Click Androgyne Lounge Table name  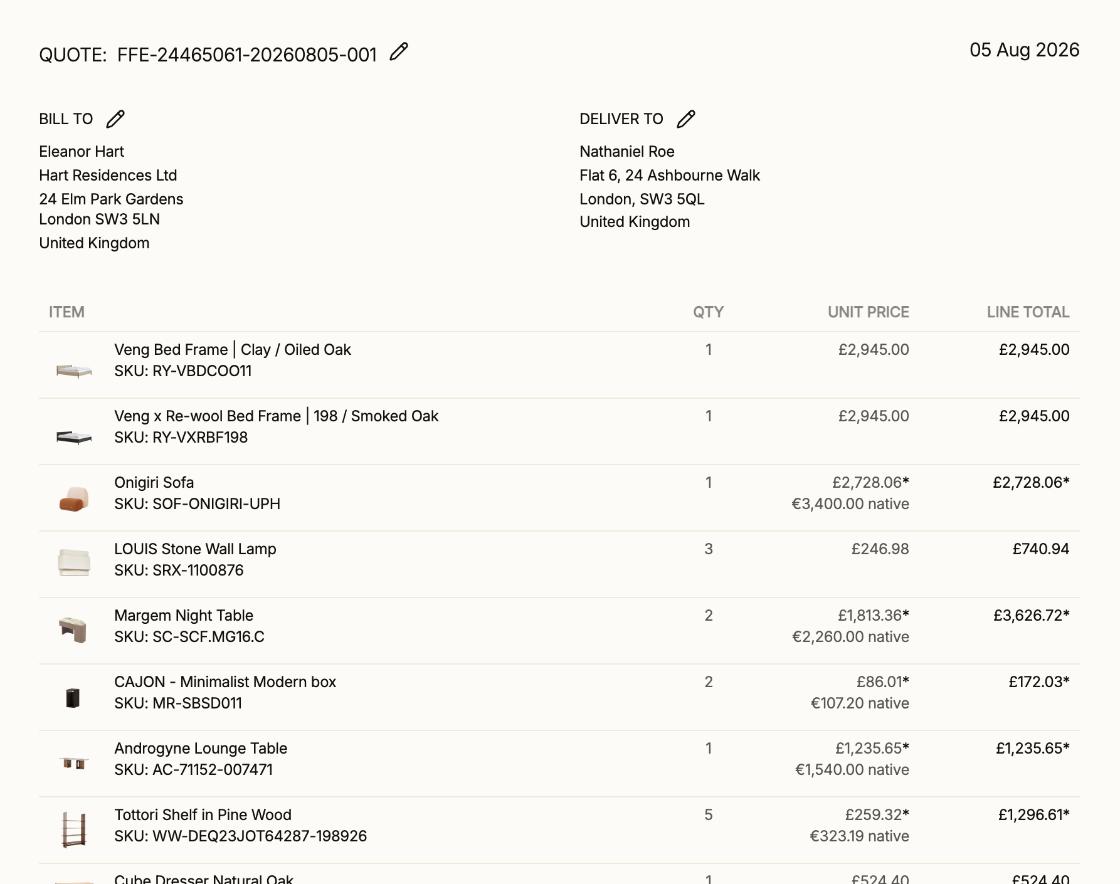(x=201, y=749)
